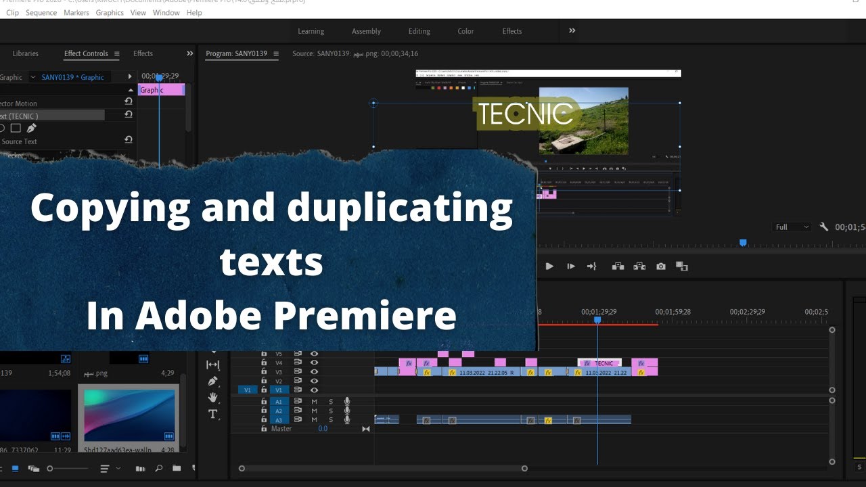Image resolution: width=866 pixels, height=487 pixels.
Task: Switch project panel to icon view
Action: pos(15,468)
